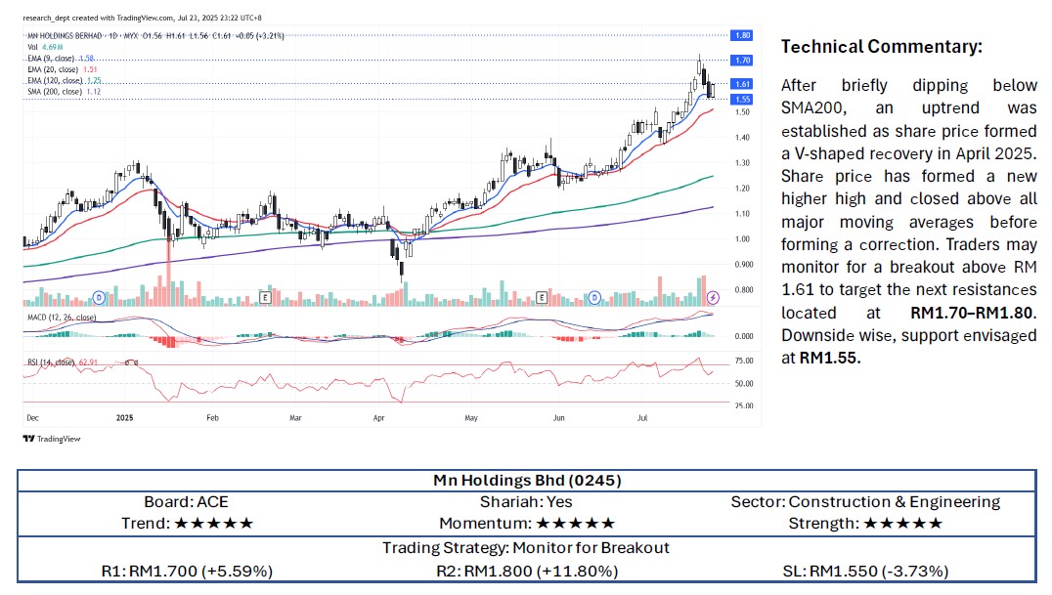Select the 1.70 price level label
Image resolution: width=1052 pixels, height=595 pixels.
(742, 61)
